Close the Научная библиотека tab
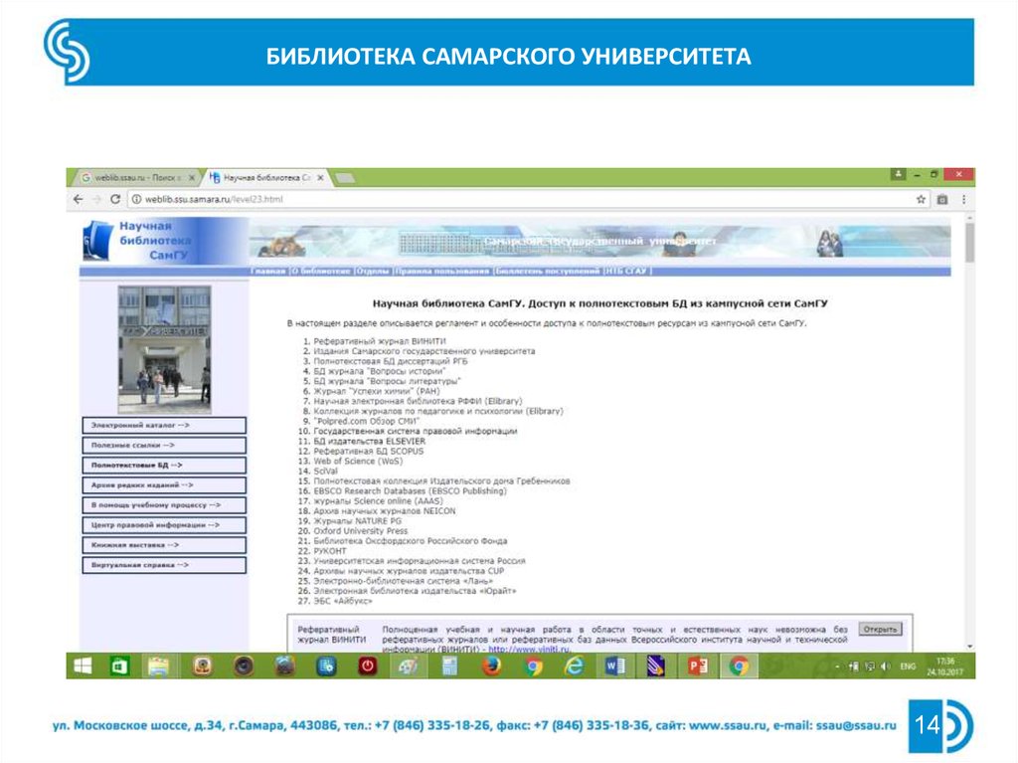Viewport: 1018px width, 763px height. click(320, 177)
